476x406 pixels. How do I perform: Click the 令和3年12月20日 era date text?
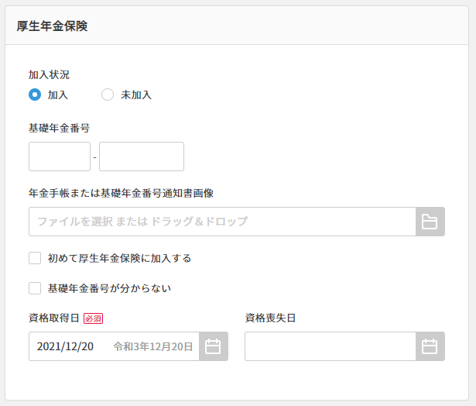point(152,346)
